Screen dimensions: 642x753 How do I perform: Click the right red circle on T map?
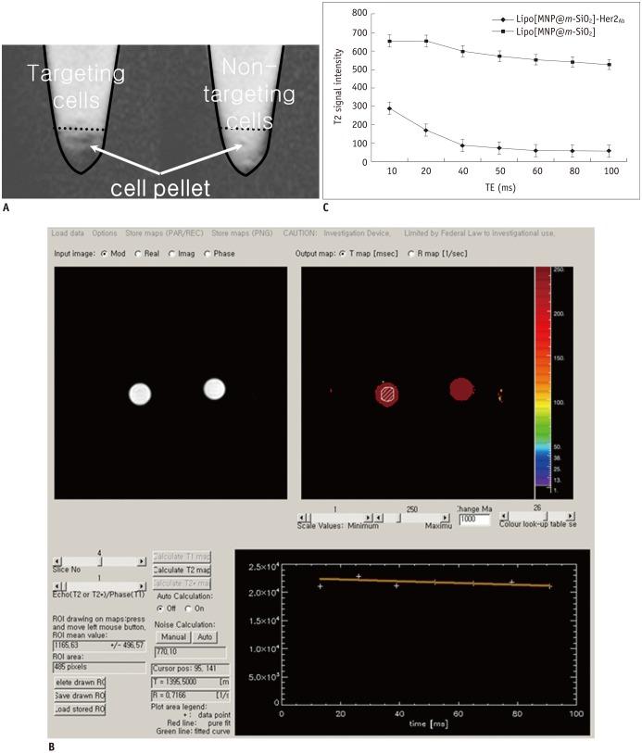(461, 389)
